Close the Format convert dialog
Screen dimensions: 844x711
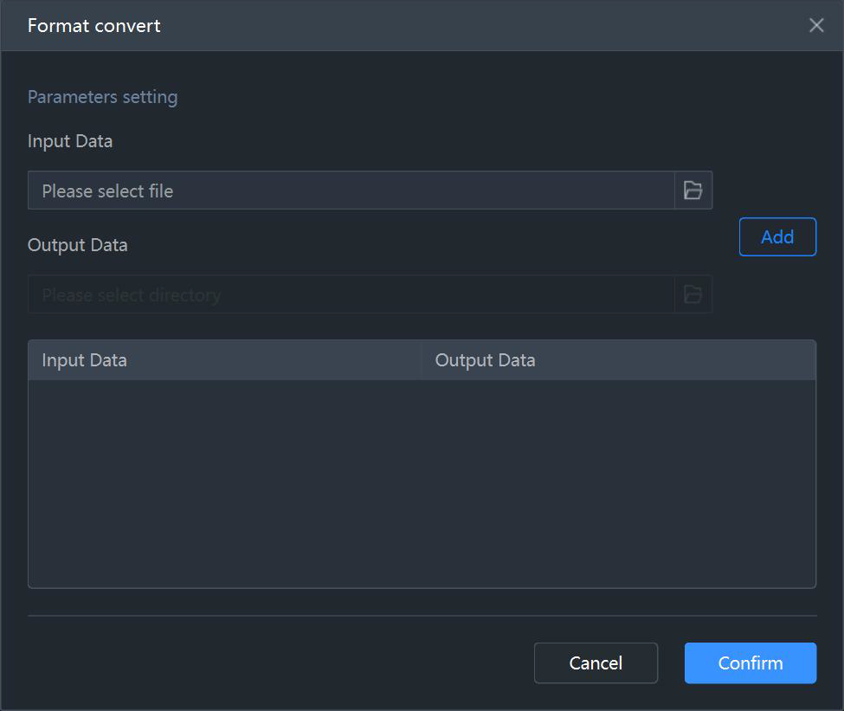(816, 25)
